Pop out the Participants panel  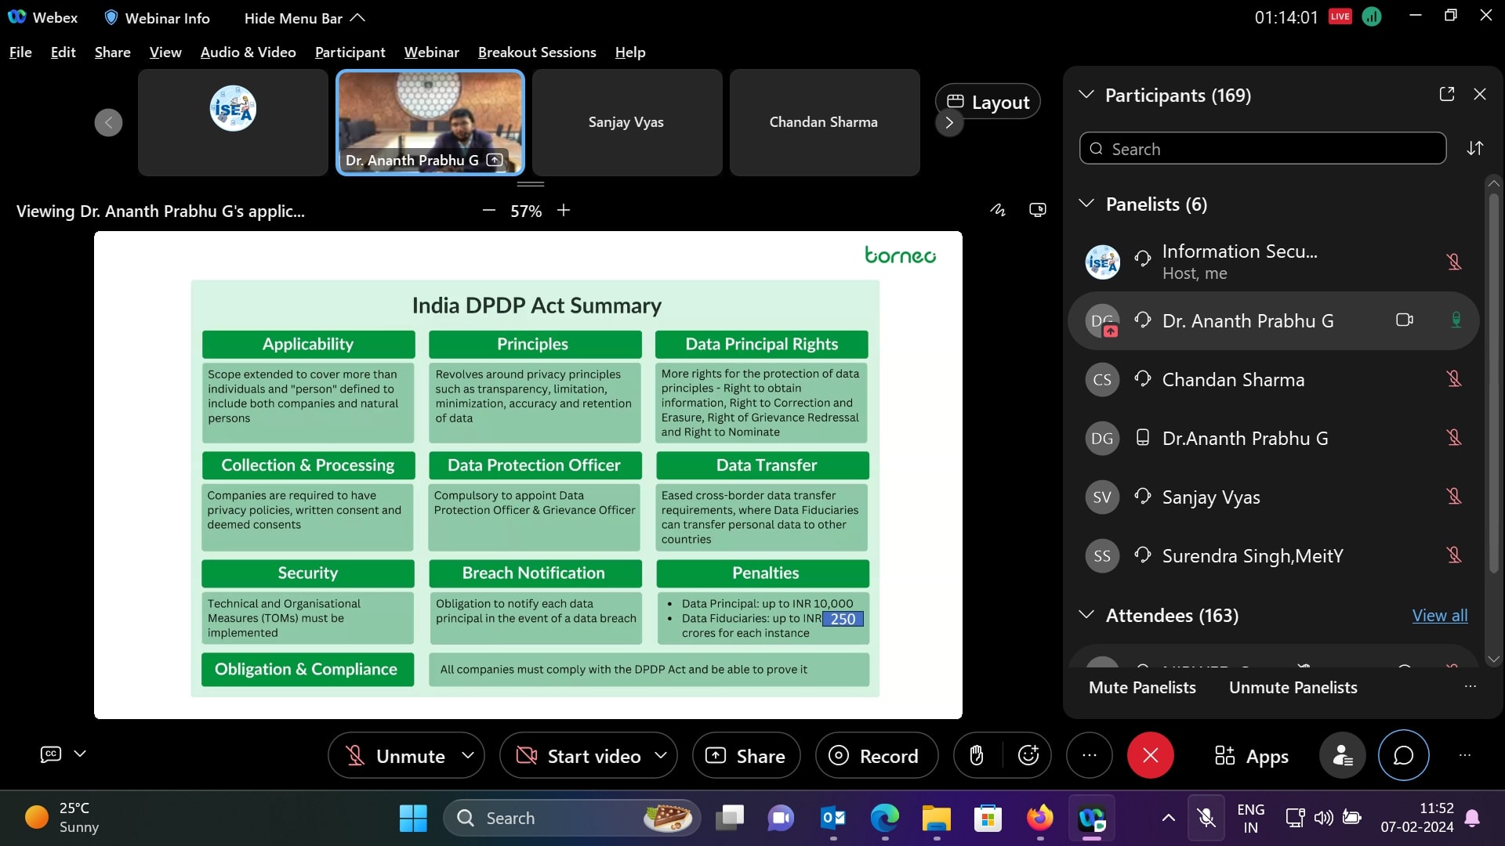[1447, 94]
